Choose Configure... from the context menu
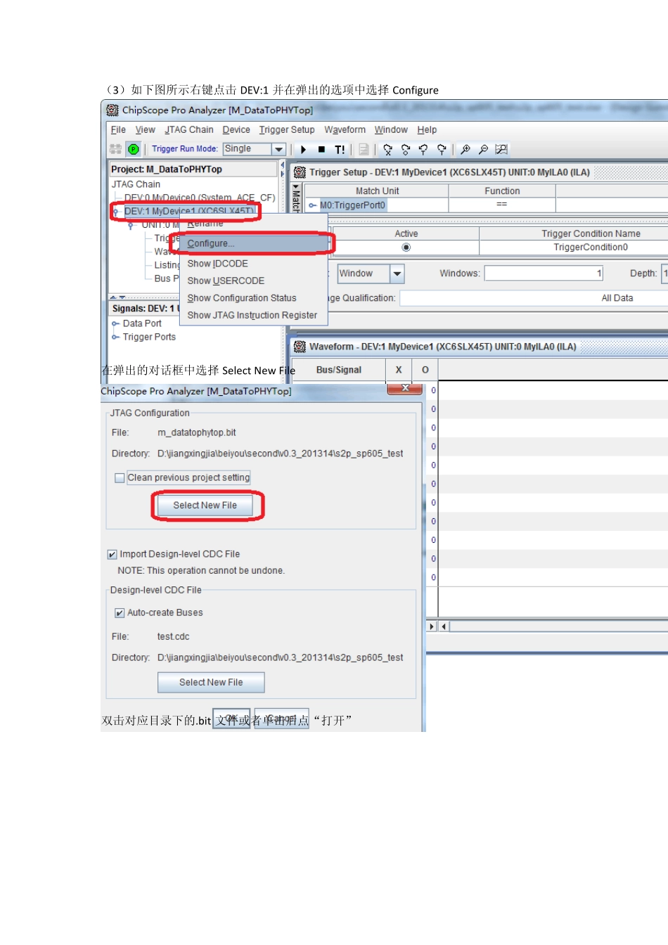 255,243
